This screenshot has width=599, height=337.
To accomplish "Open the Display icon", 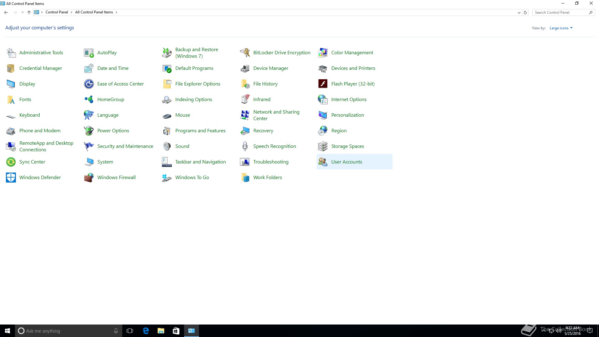I will pyautogui.click(x=11, y=84).
